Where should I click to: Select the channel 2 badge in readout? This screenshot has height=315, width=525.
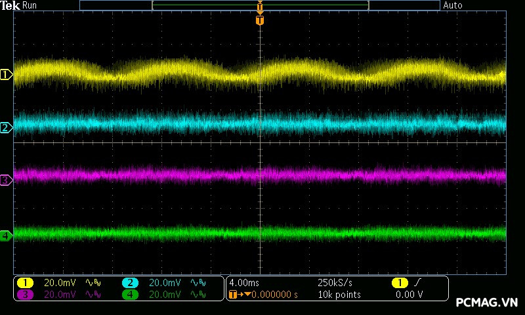(x=130, y=282)
